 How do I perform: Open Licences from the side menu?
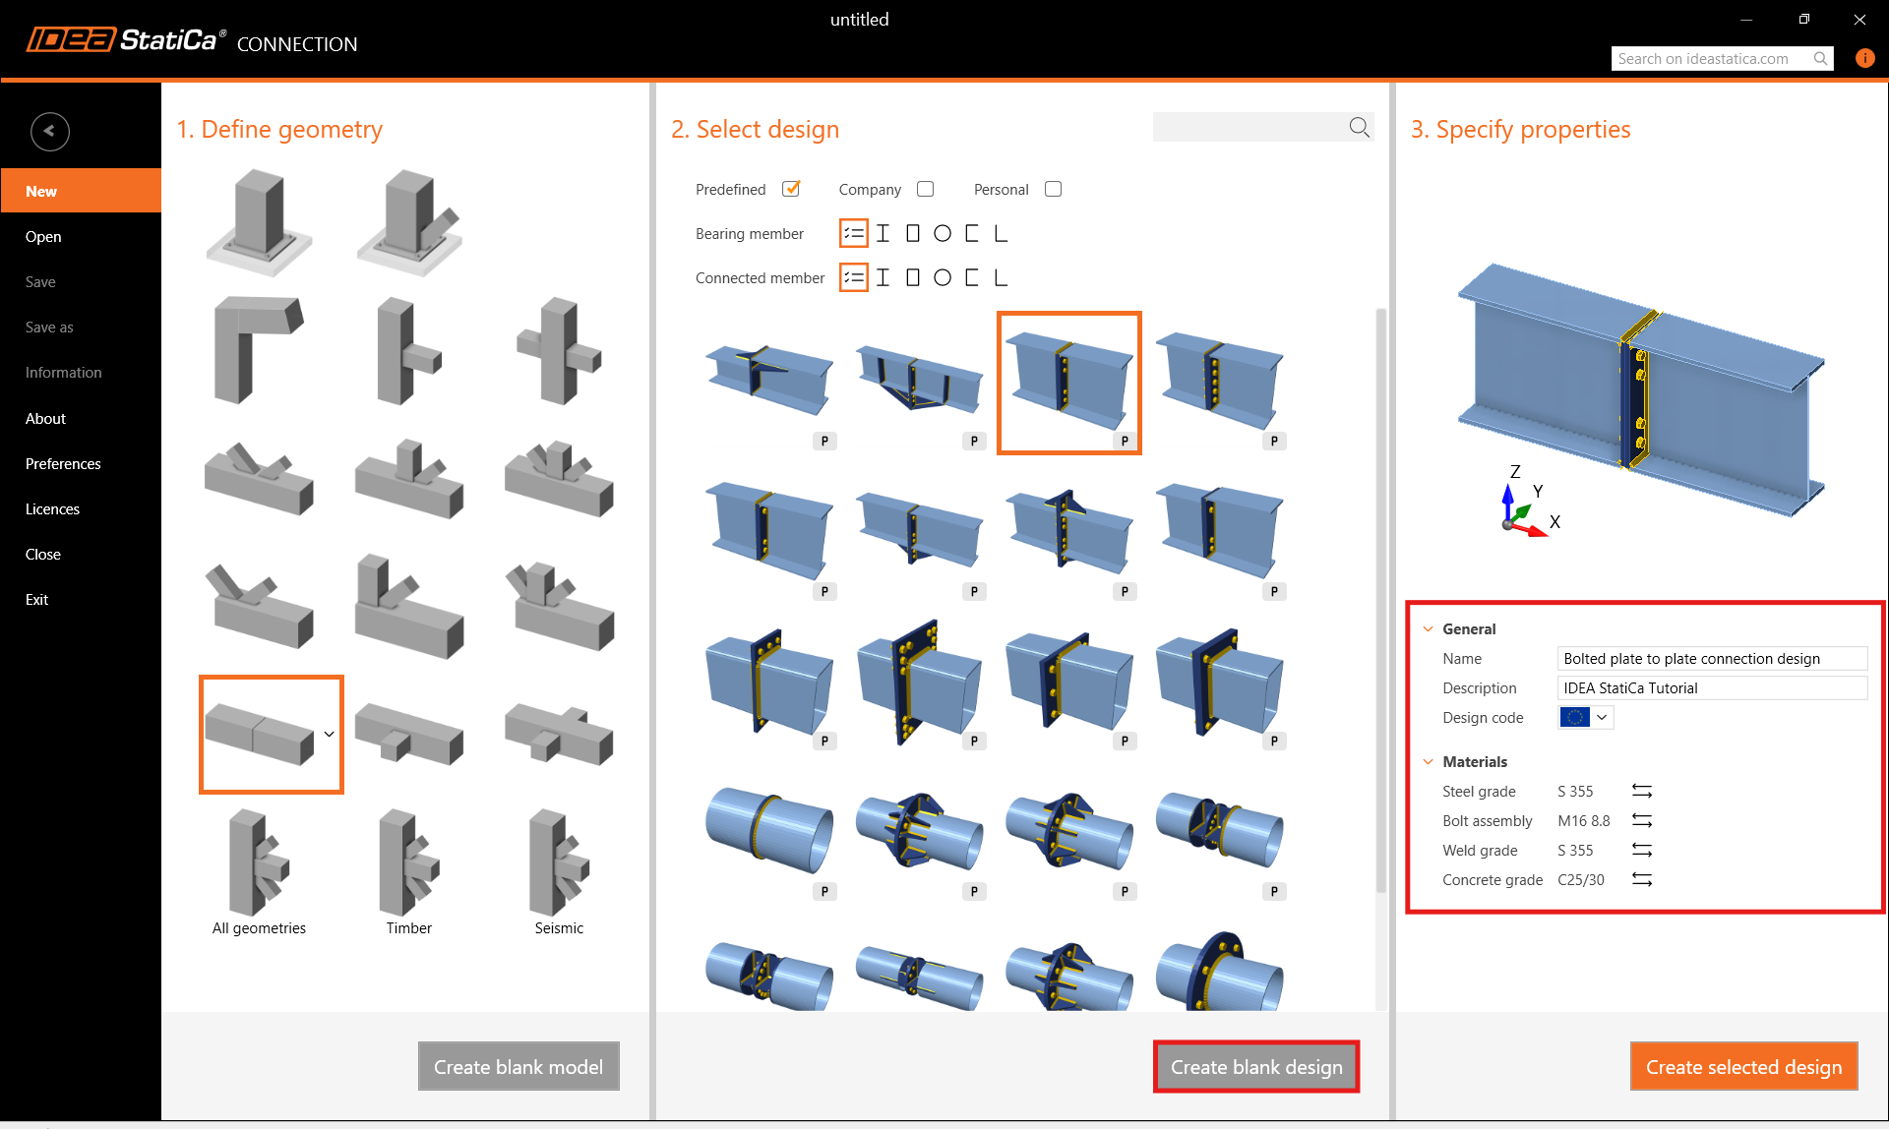click(52, 508)
